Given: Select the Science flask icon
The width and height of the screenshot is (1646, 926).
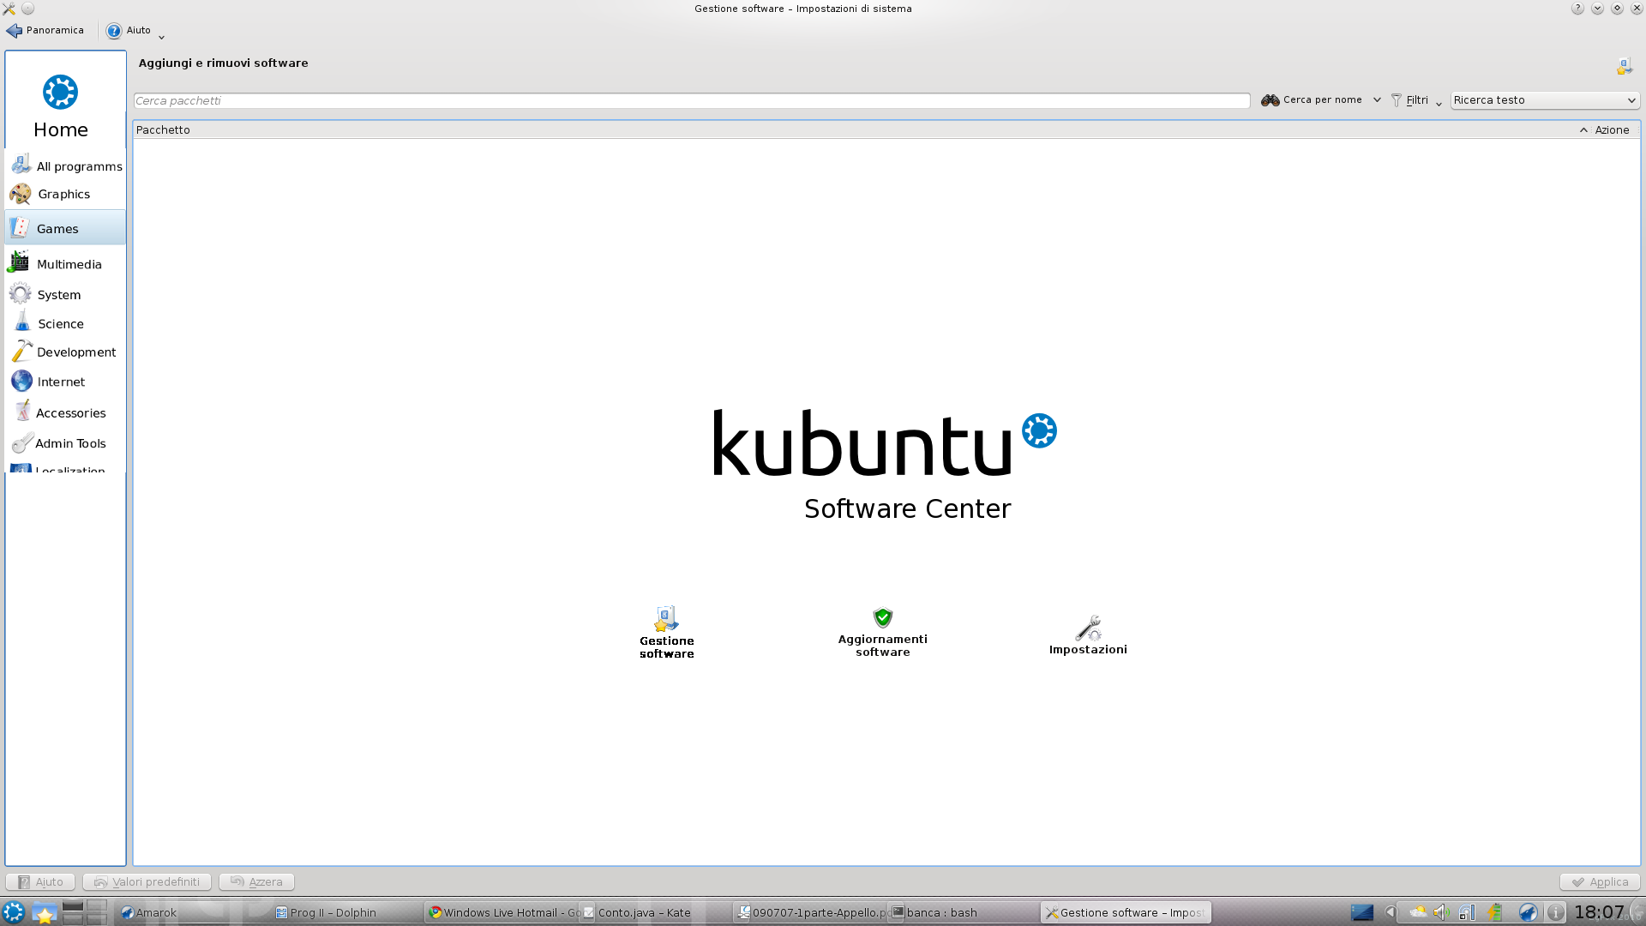Looking at the screenshot, I should tap(22, 323).
